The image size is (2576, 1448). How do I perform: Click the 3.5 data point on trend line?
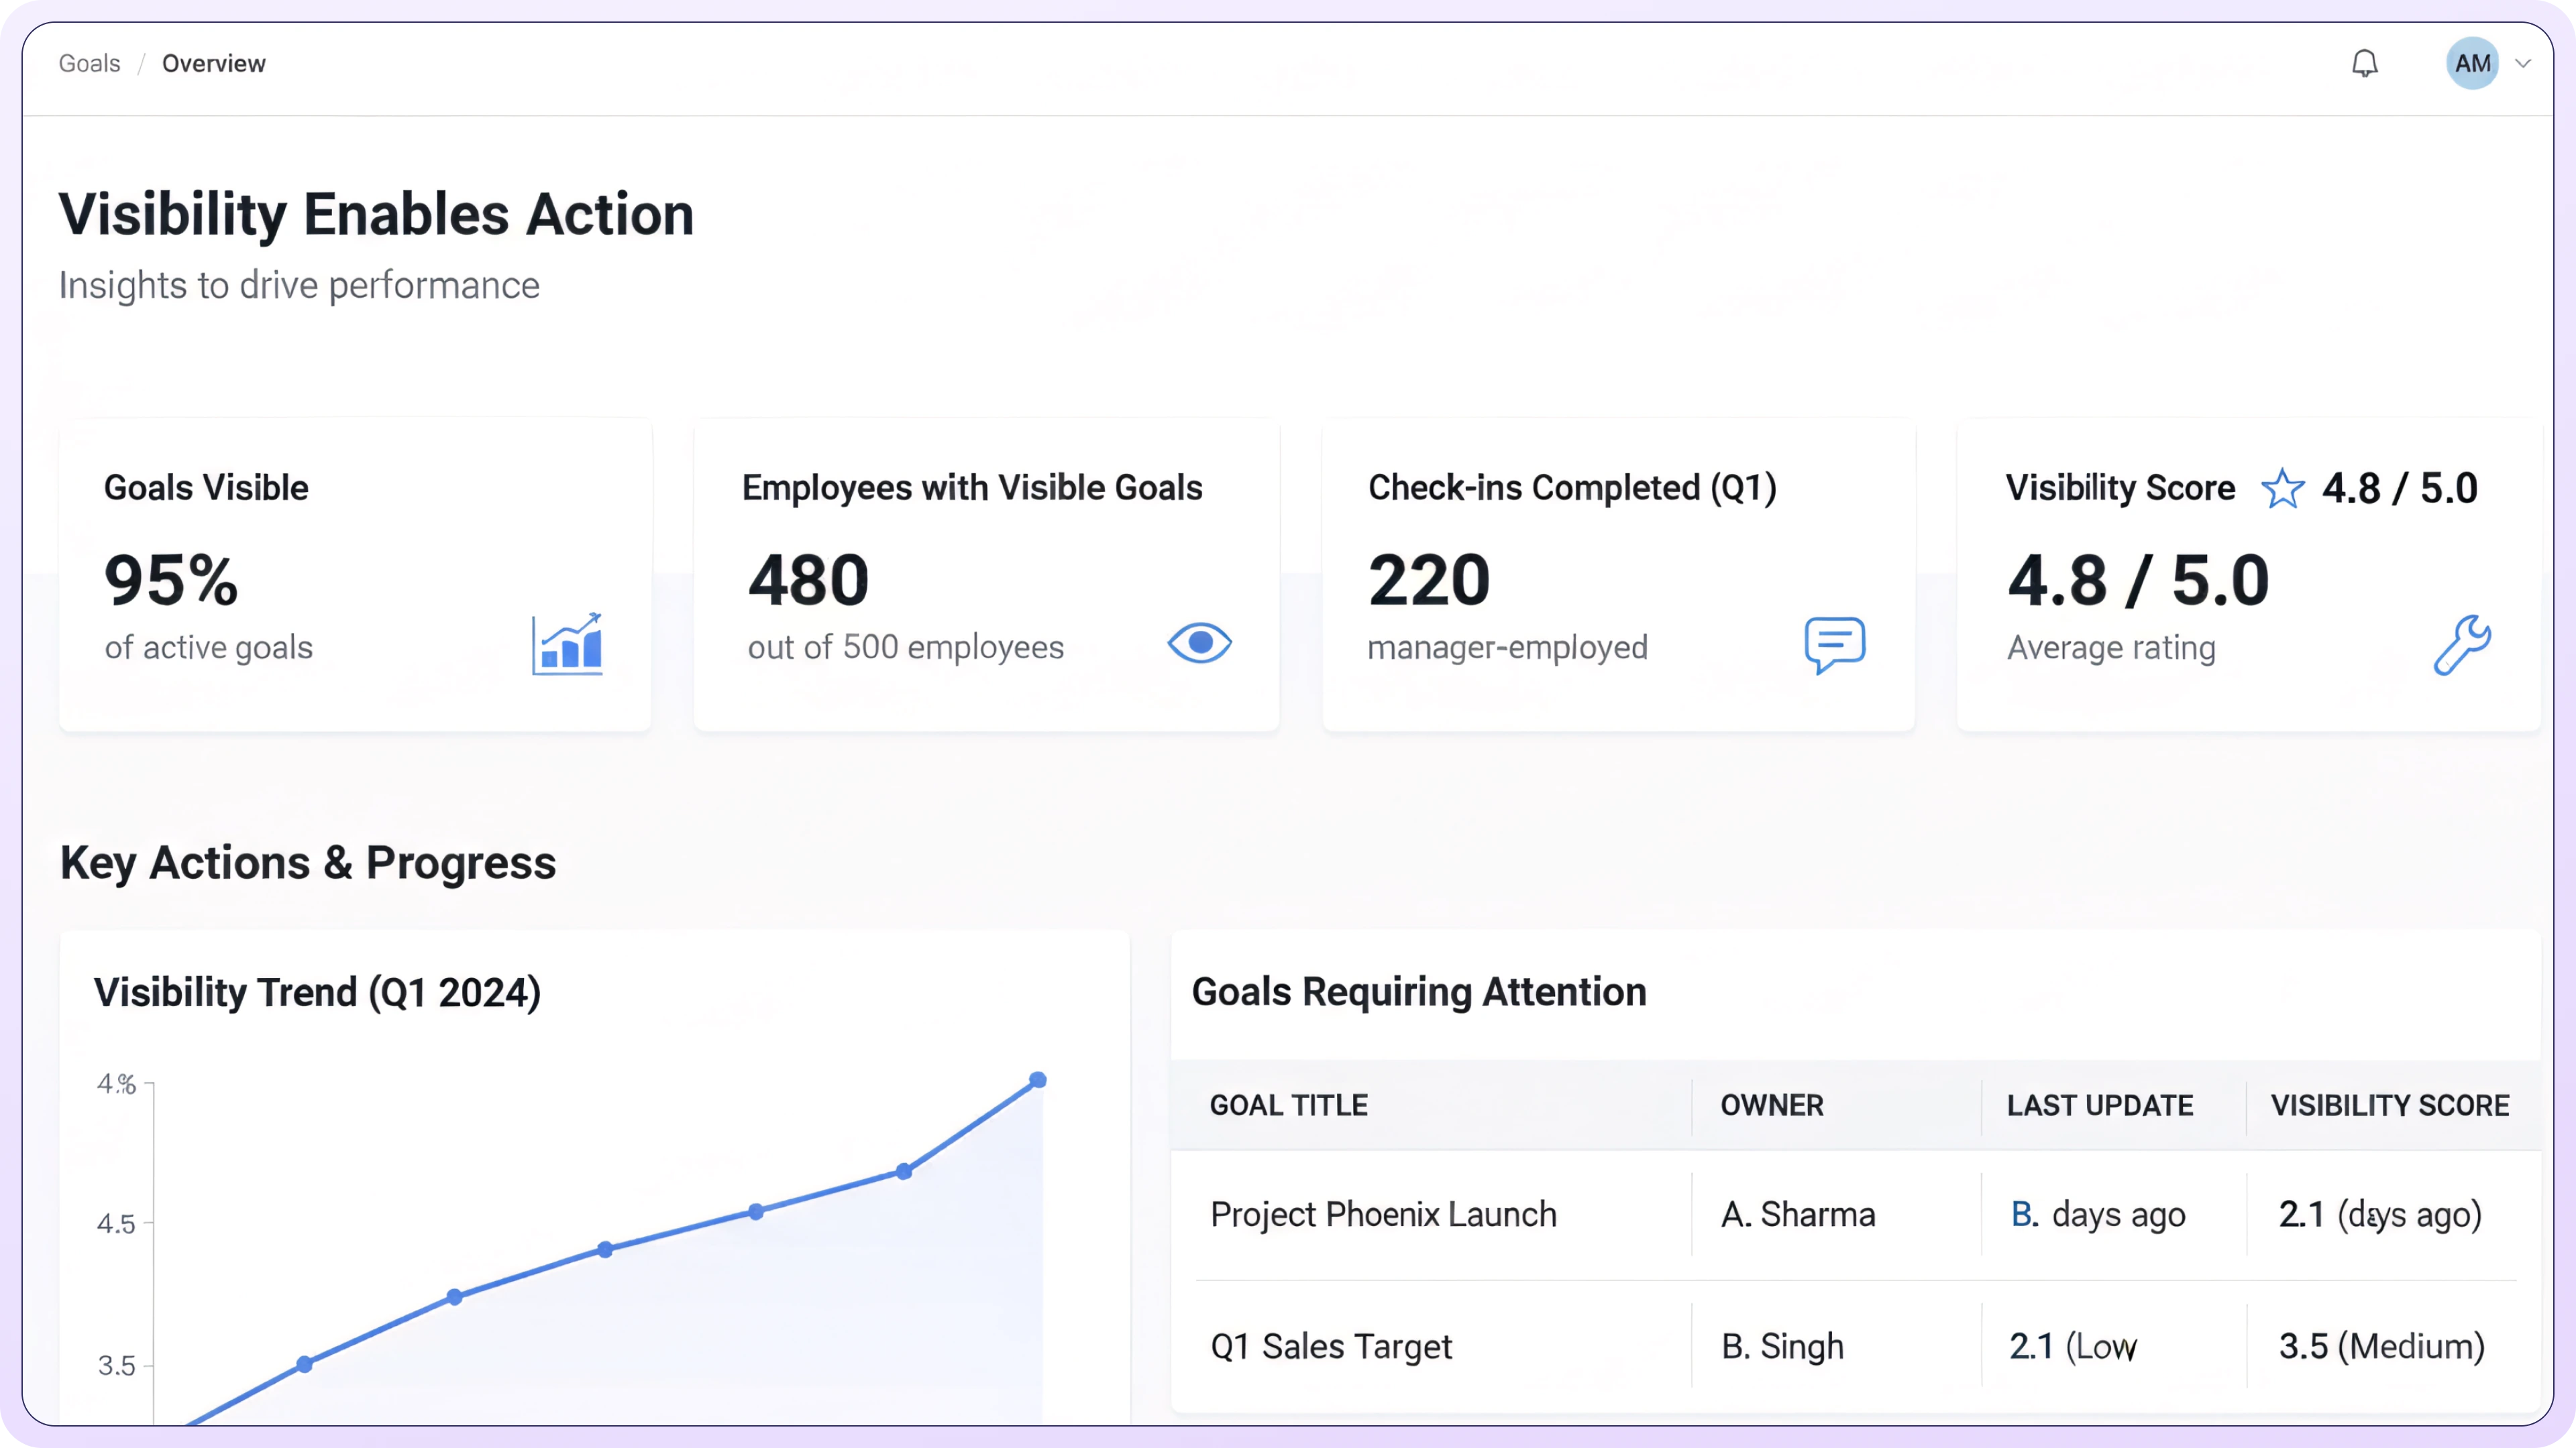point(305,1364)
